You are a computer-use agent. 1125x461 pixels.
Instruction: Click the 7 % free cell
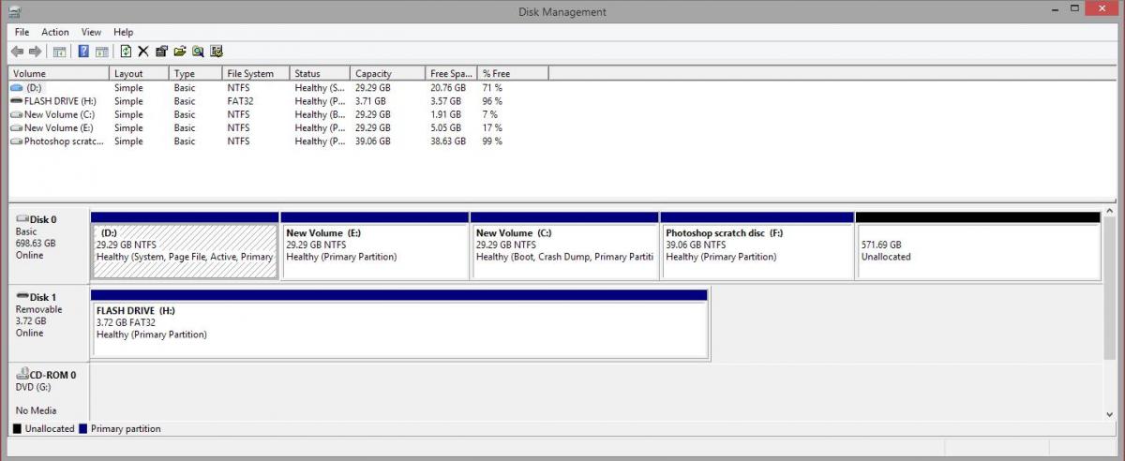pyautogui.click(x=490, y=114)
